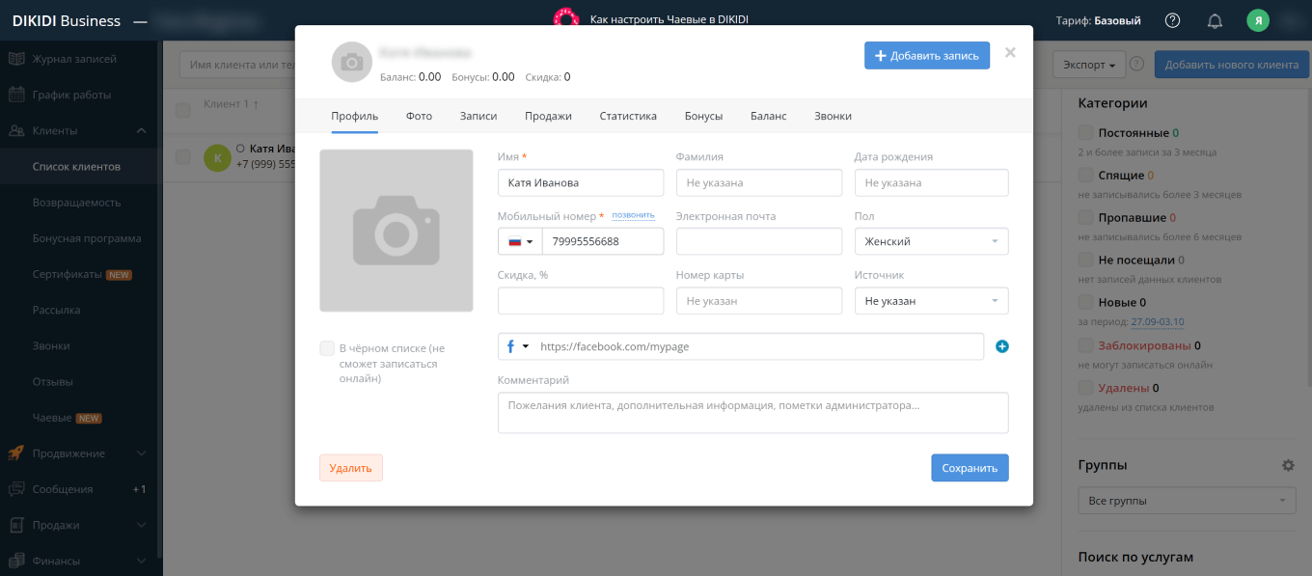This screenshot has width=1312, height=576.
Task: Click the Удалить button
Action: [350, 468]
